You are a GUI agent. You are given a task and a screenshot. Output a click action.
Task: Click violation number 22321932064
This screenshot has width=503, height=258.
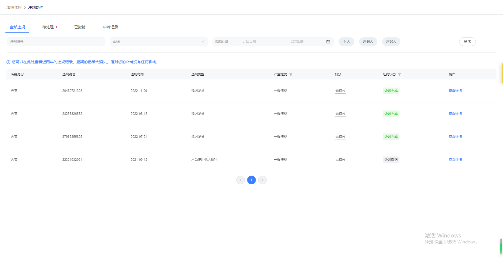click(x=72, y=160)
